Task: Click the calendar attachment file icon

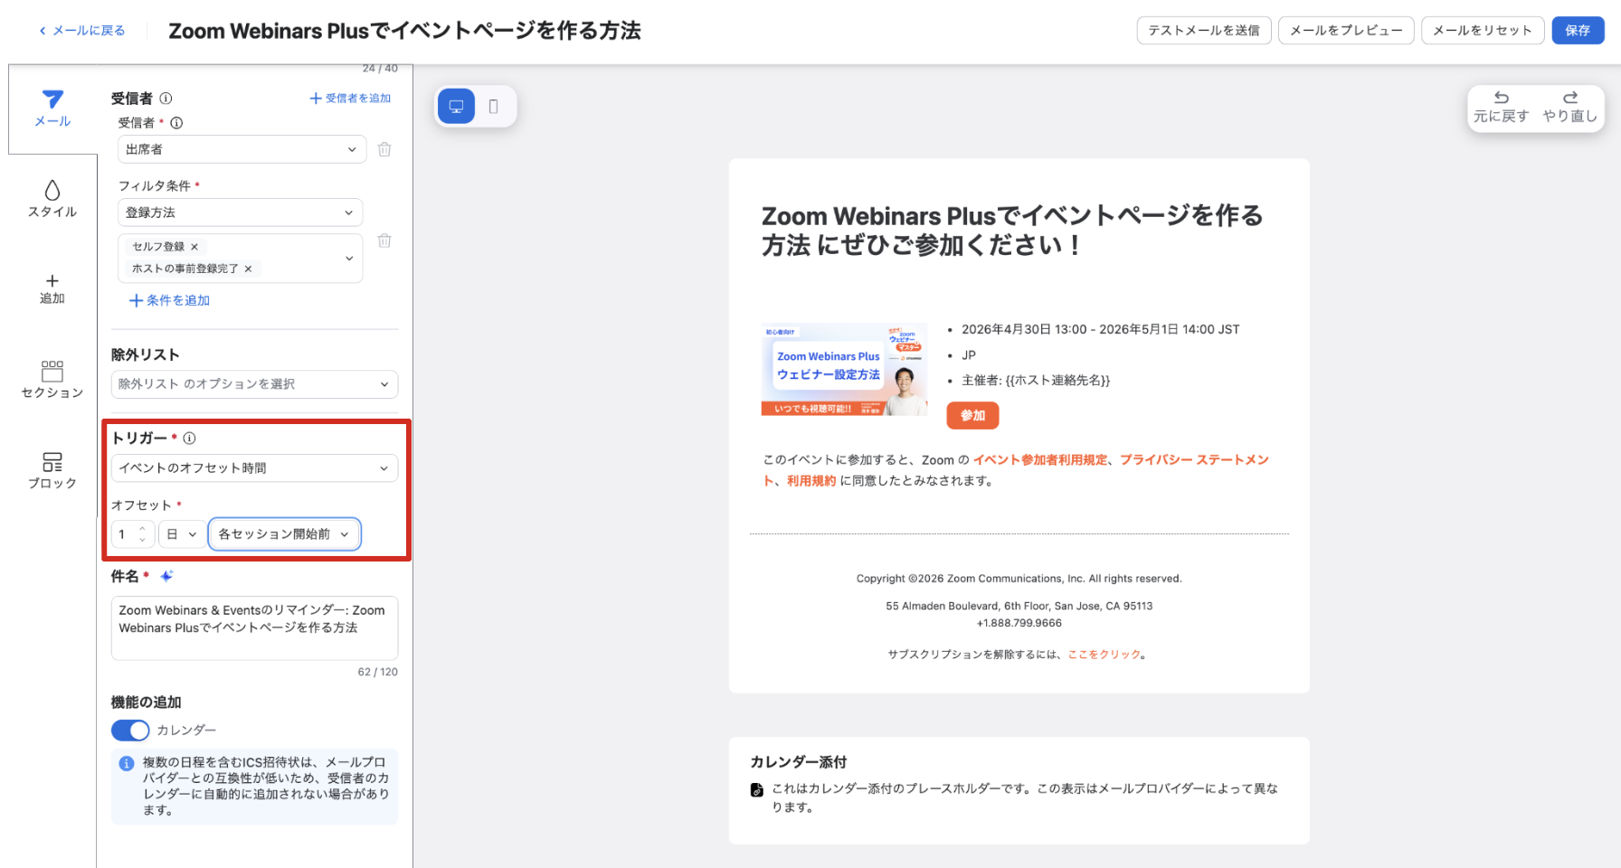Action: tap(757, 789)
